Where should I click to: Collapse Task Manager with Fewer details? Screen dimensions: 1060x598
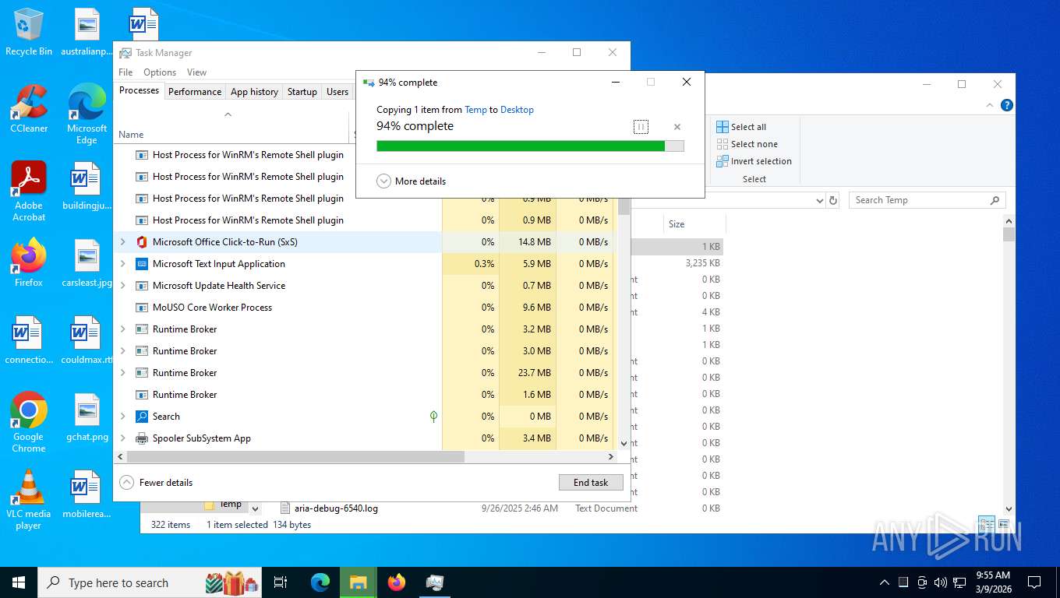(x=157, y=483)
